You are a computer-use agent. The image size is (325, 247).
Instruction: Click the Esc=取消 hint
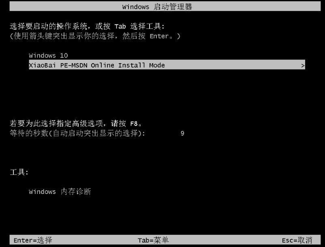[x=297, y=240]
